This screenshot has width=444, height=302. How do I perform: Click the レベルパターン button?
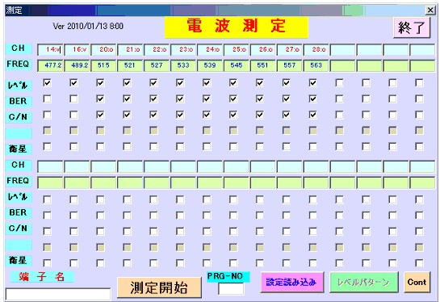[363, 282]
